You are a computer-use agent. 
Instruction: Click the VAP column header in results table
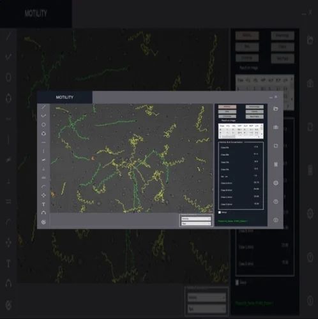(x=239, y=126)
